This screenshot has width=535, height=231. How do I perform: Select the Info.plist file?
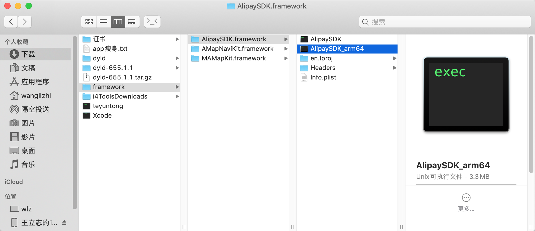(323, 77)
